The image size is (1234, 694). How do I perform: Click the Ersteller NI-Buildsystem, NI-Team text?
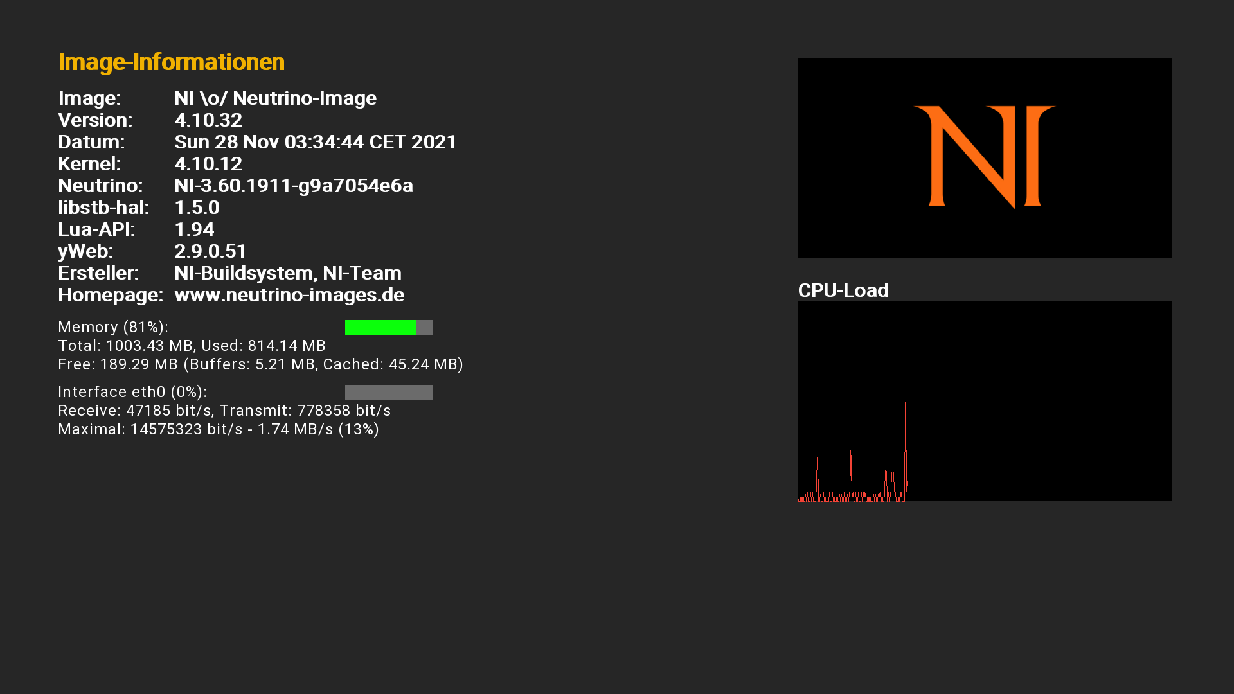(287, 273)
